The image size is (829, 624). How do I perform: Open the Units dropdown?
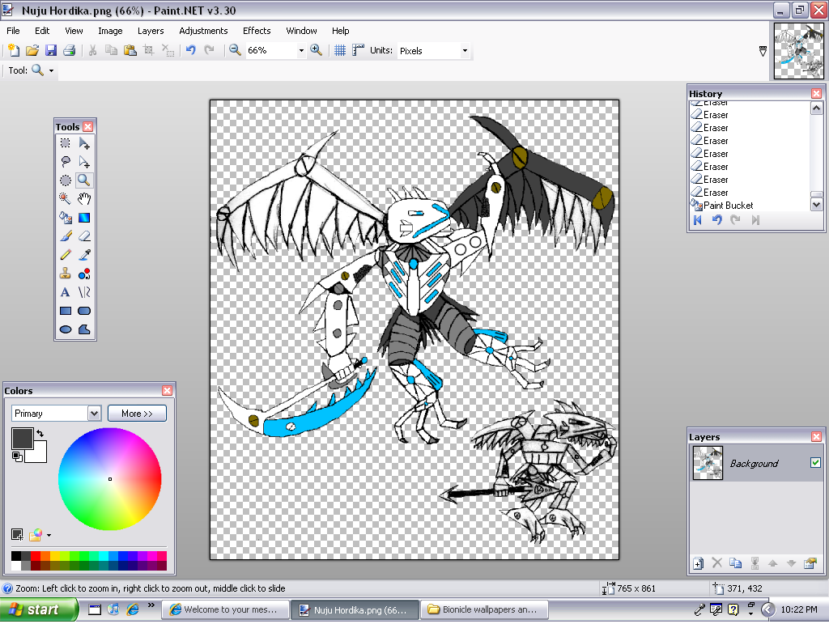click(464, 50)
